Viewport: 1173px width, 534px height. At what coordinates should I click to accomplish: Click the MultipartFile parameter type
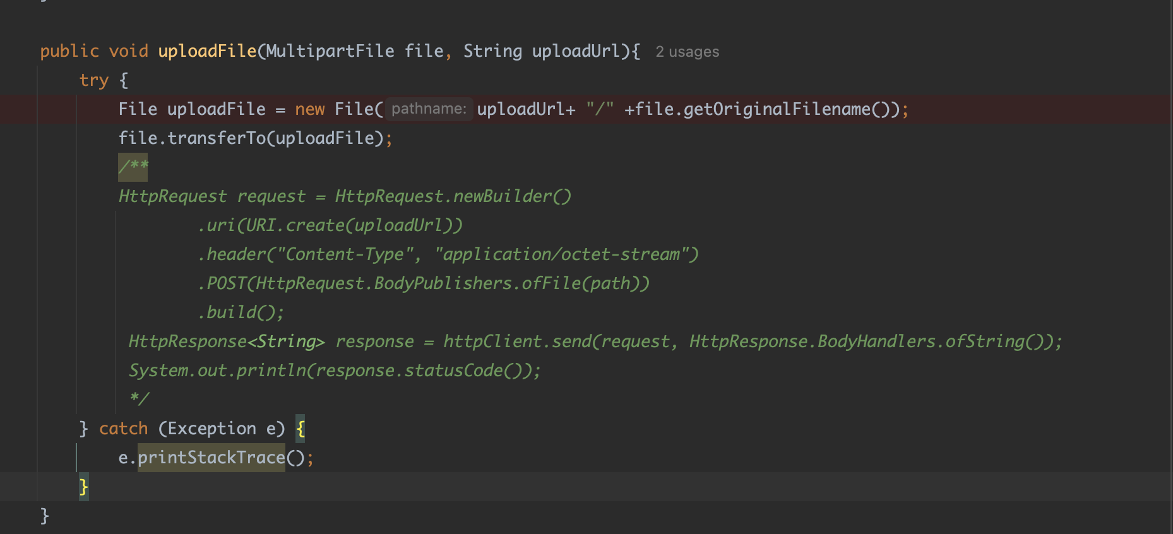[x=330, y=51]
